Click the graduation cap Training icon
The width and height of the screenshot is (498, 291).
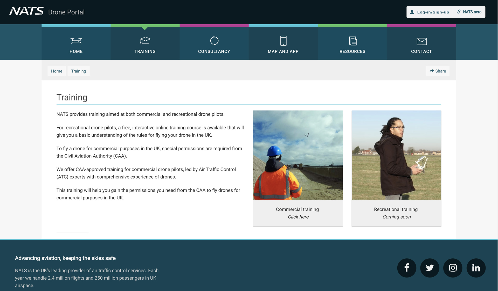(x=145, y=40)
